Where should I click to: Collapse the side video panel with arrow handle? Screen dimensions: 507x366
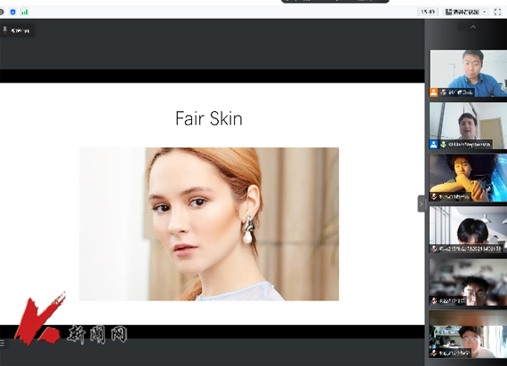pyautogui.click(x=421, y=203)
